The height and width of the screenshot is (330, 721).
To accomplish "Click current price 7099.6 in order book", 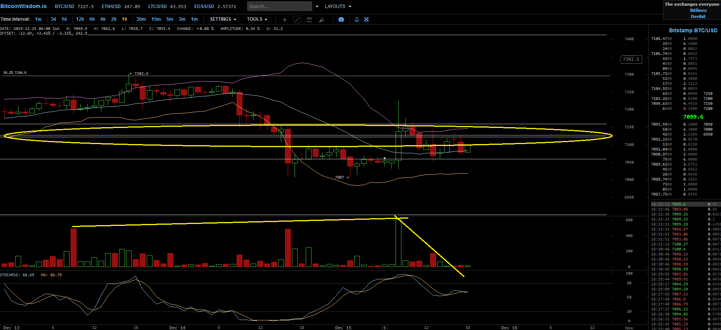I will pyautogui.click(x=693, y=117).
